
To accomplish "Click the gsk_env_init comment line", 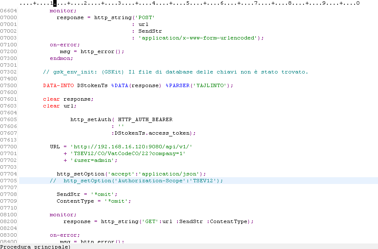I will (175, 72).
